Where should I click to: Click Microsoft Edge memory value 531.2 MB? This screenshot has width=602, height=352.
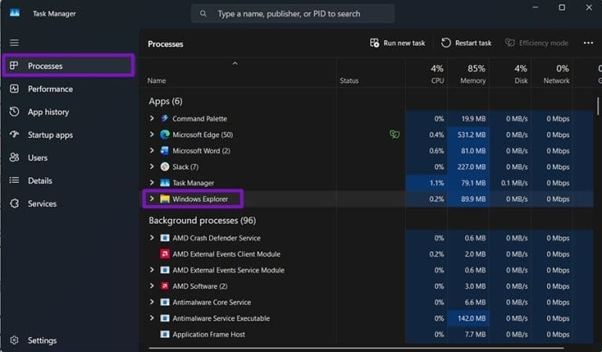[471, 135]
